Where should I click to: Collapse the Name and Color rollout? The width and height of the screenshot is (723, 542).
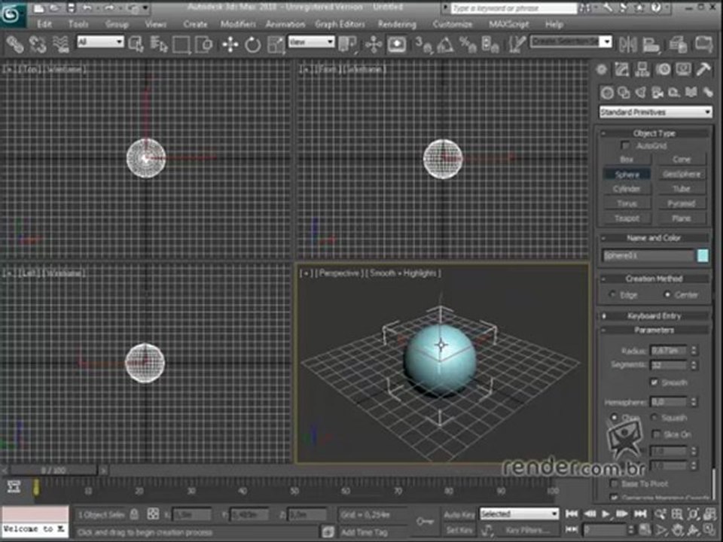point(654,238)
